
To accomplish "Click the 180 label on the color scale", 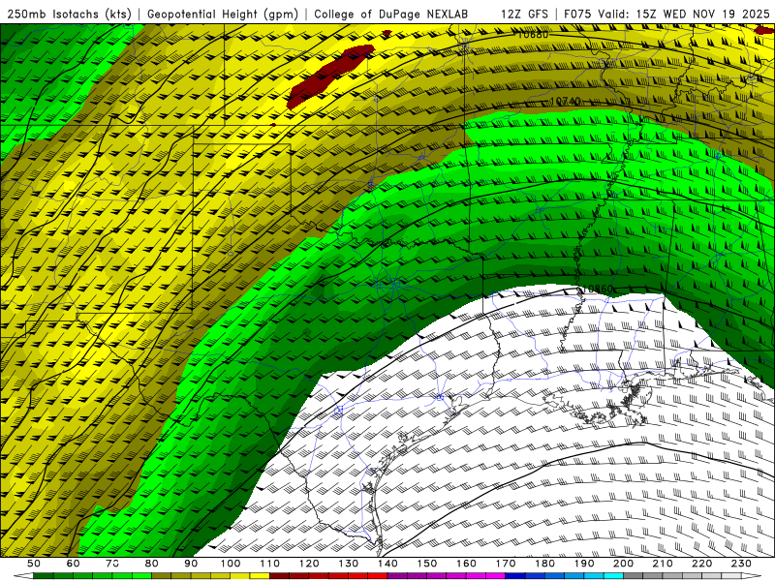I will point(544,564).
